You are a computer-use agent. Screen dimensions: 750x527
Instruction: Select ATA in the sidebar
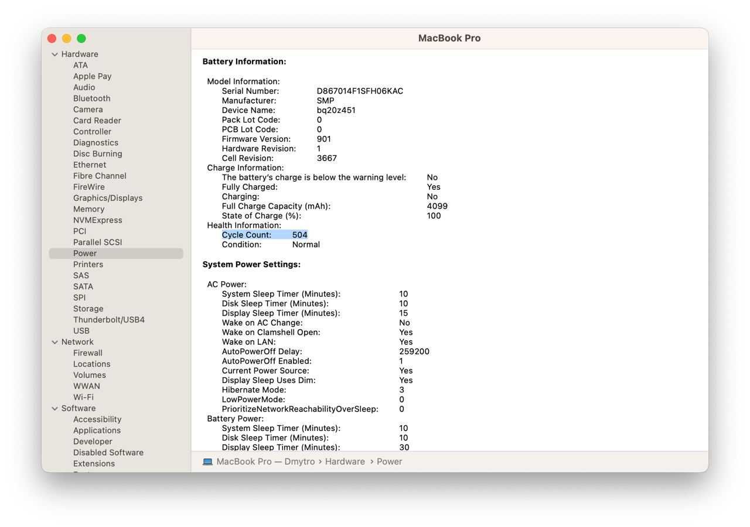point(80,65)
